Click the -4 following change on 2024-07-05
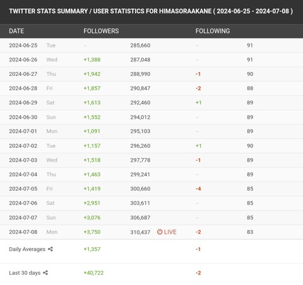 click(x=198, y=189)
